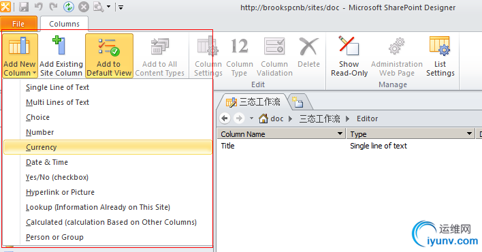Open Column Settings
This screenshot has width=482, height=252.
pos(208,56)
